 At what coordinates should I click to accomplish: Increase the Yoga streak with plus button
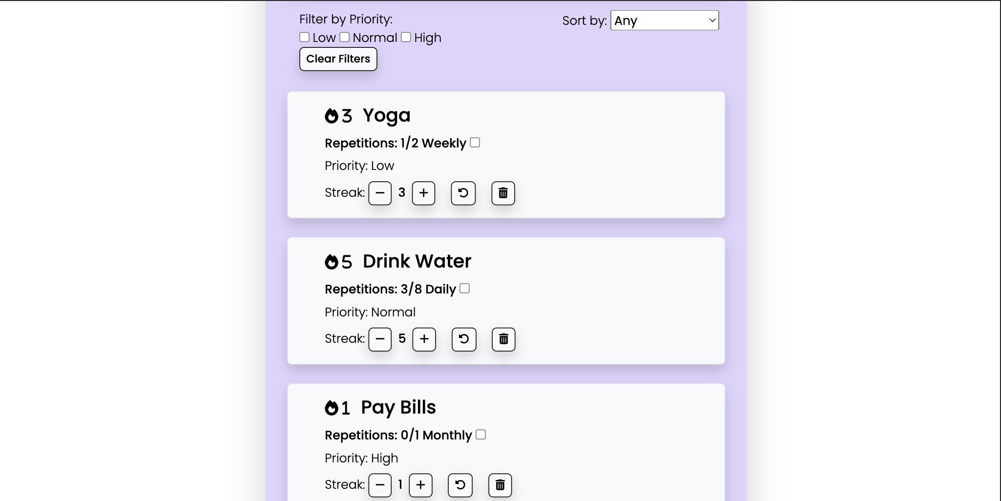click(x=423, y=193)
